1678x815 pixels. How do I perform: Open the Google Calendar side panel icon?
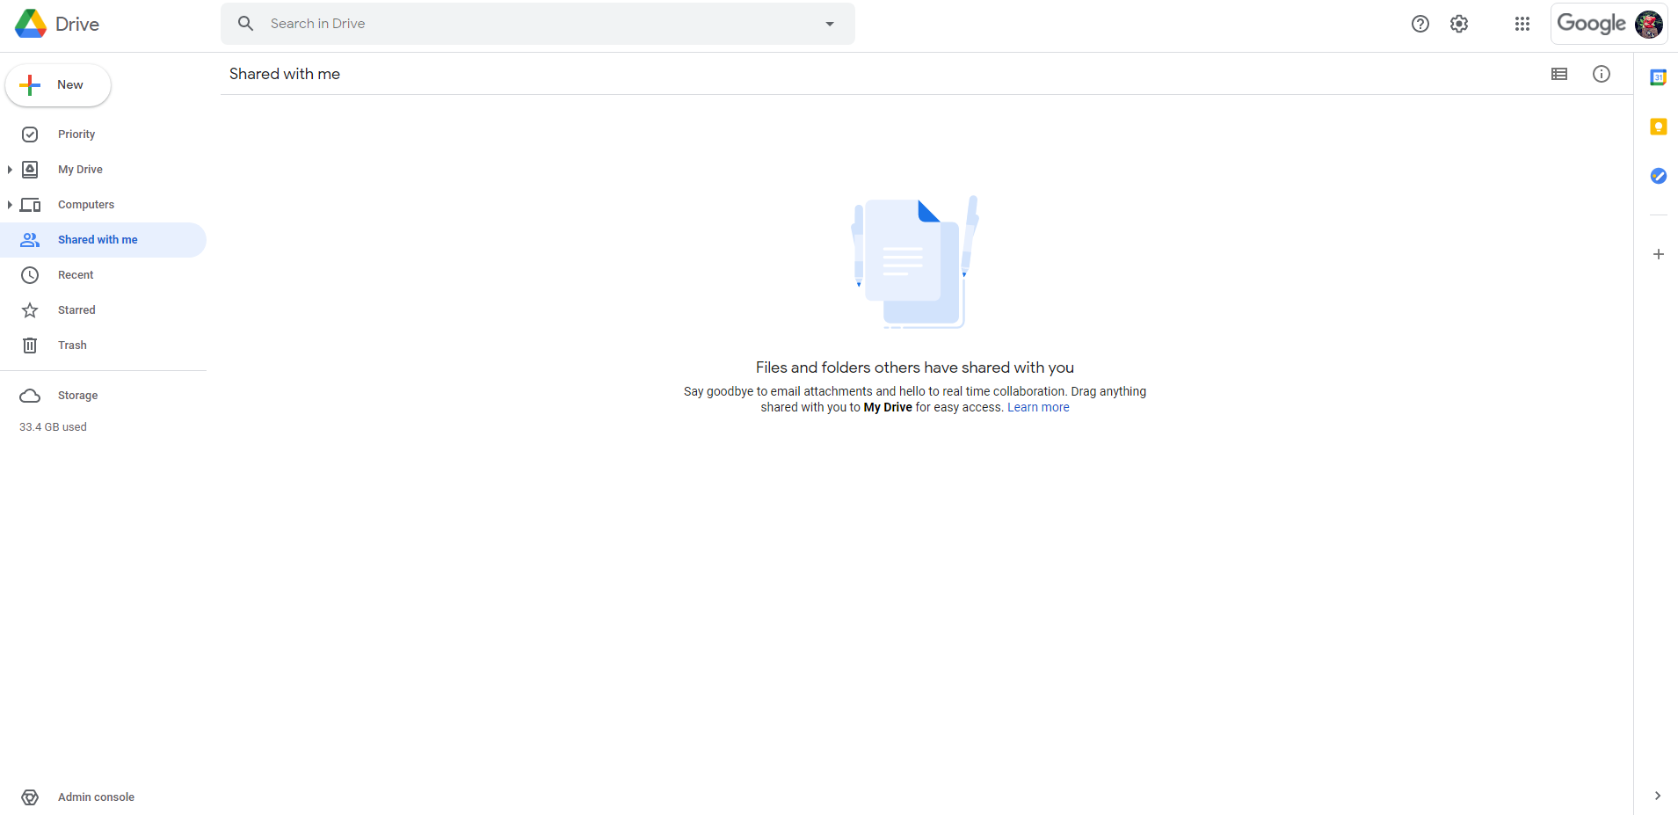pos(1658,77)
